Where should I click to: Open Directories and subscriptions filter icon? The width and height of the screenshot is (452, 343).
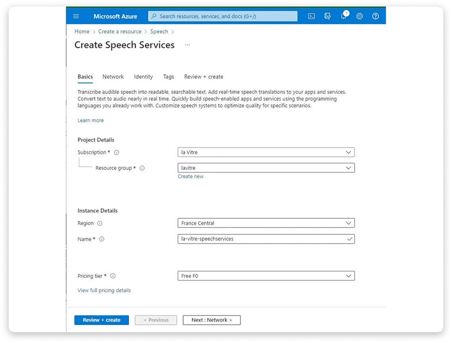pos(328,16)
